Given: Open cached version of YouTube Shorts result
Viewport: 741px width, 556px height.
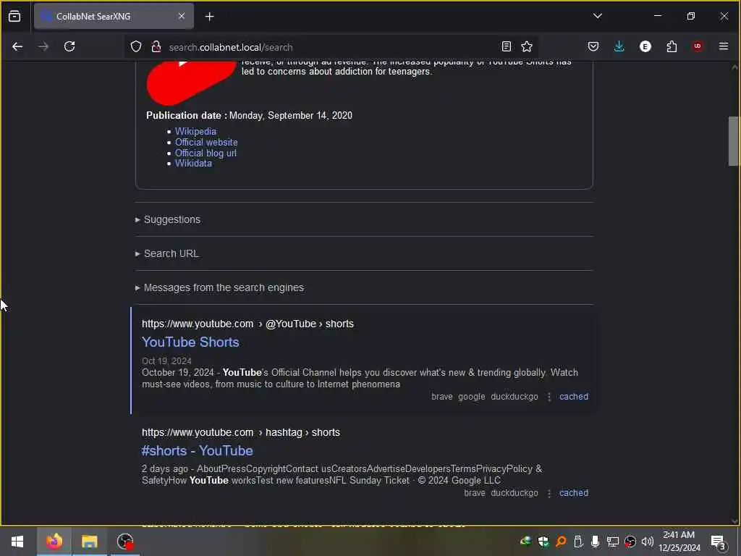Looking at the screenshot, I should (x=574, y=397).
